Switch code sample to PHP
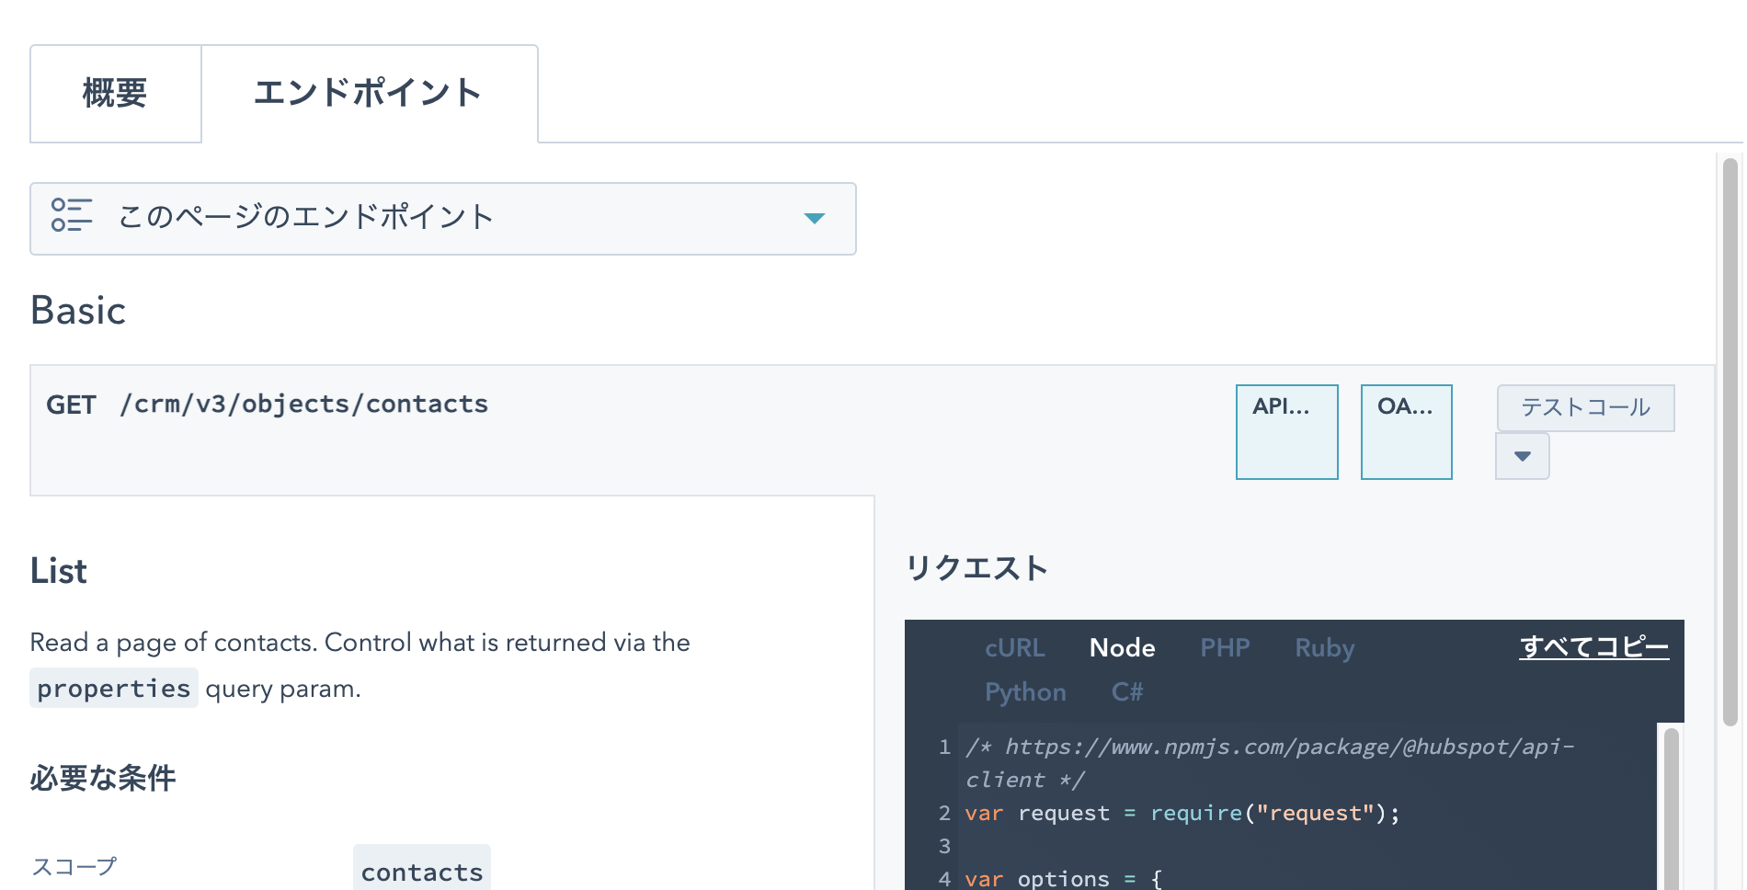 1225,648
